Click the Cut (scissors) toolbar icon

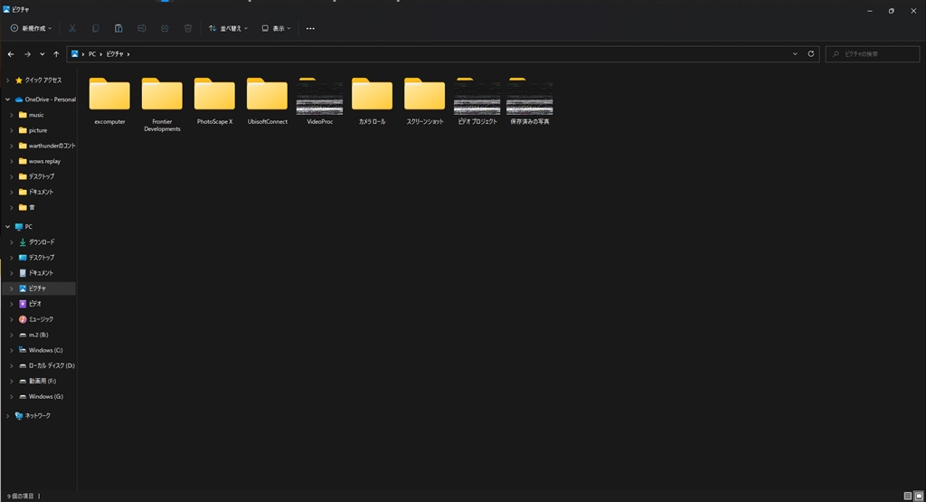tap(72, 28)
